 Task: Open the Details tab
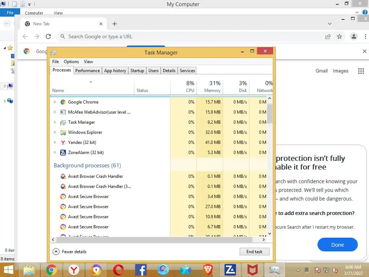(x=169, y=71)
